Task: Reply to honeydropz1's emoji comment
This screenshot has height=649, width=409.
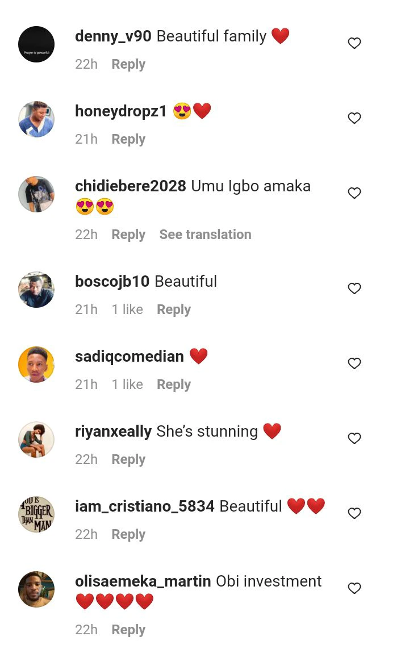Action: [128, 139]
